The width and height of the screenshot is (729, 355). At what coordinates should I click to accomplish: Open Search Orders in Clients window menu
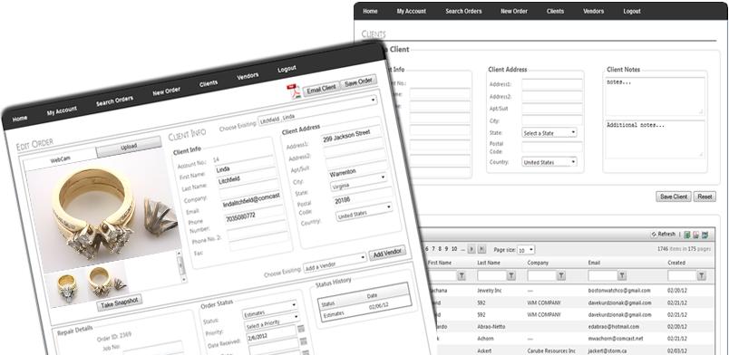[463, 11]
